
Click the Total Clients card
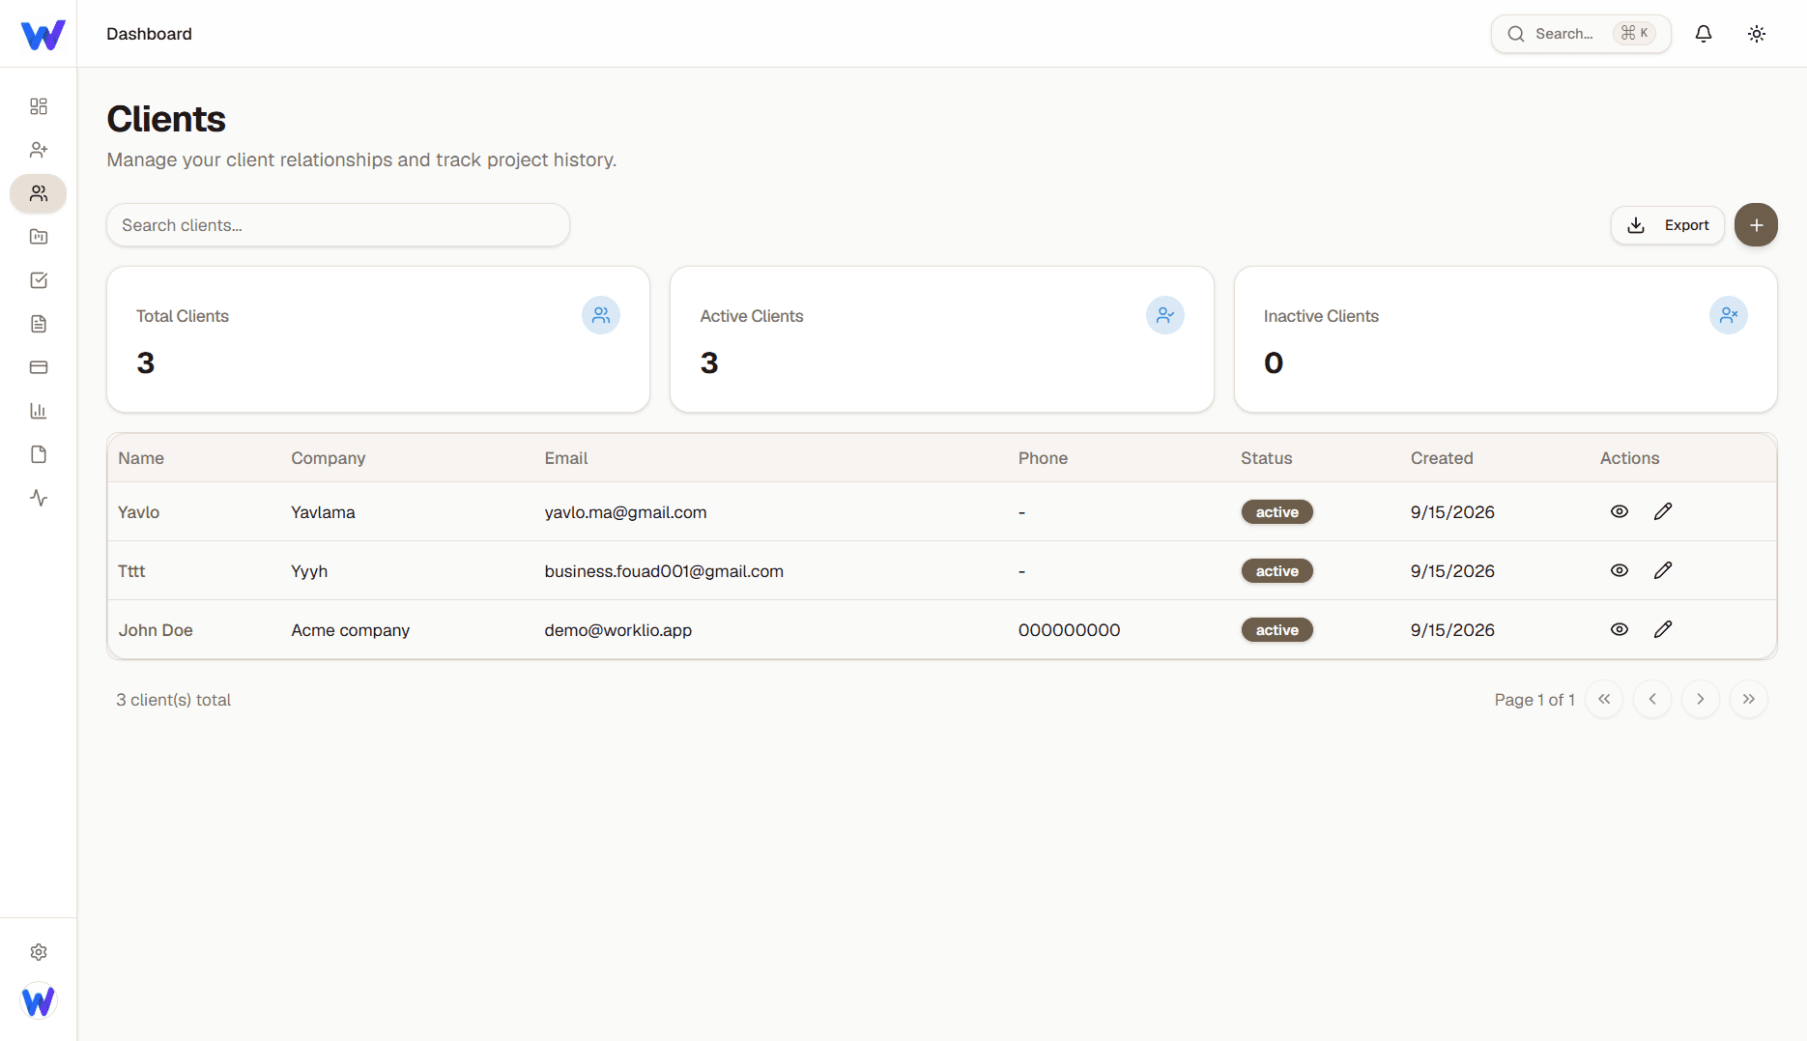pos(379,339)
